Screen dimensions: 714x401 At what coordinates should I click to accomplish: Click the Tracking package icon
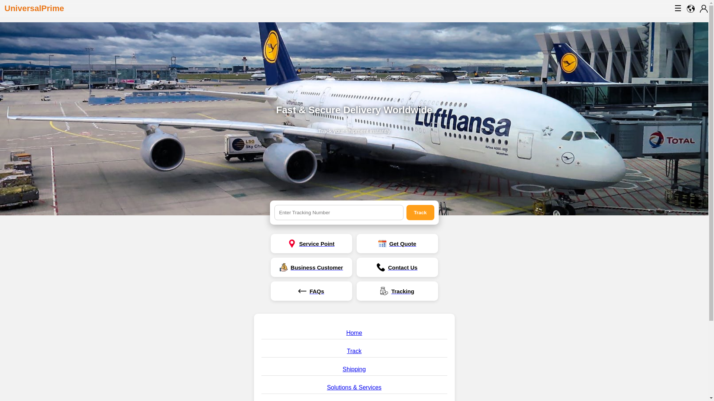[x=384, y=291]
